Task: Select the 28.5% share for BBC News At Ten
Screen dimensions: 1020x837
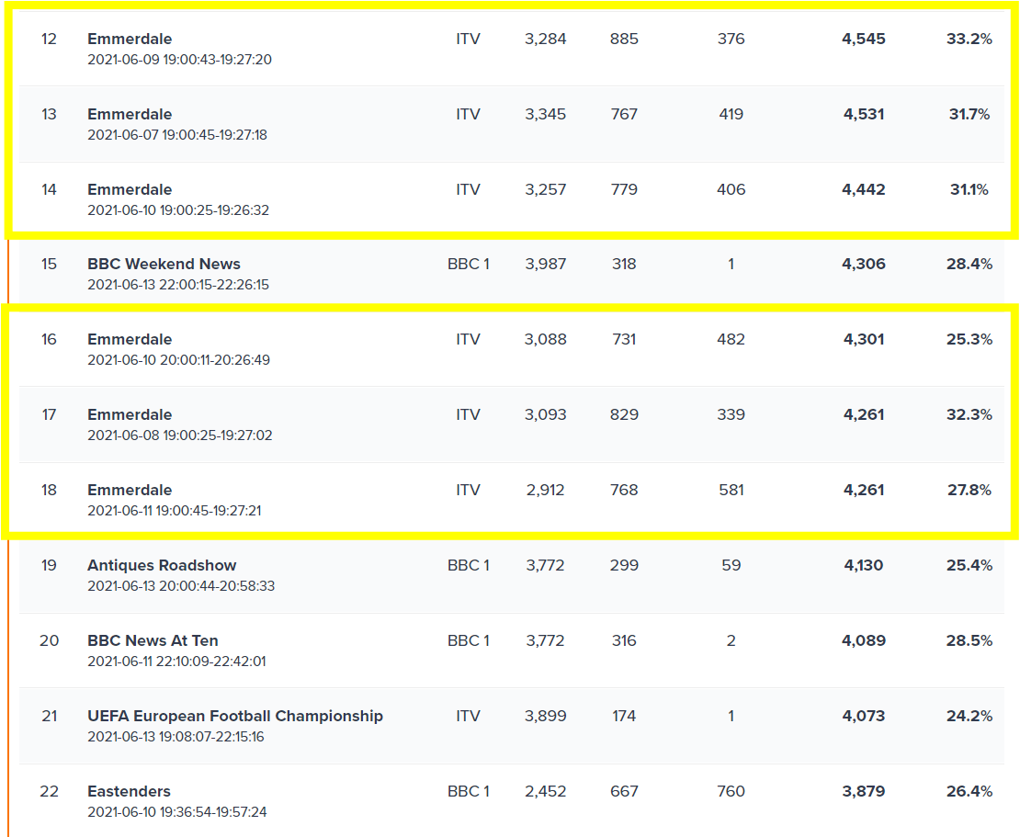Action: pos(969,641)
